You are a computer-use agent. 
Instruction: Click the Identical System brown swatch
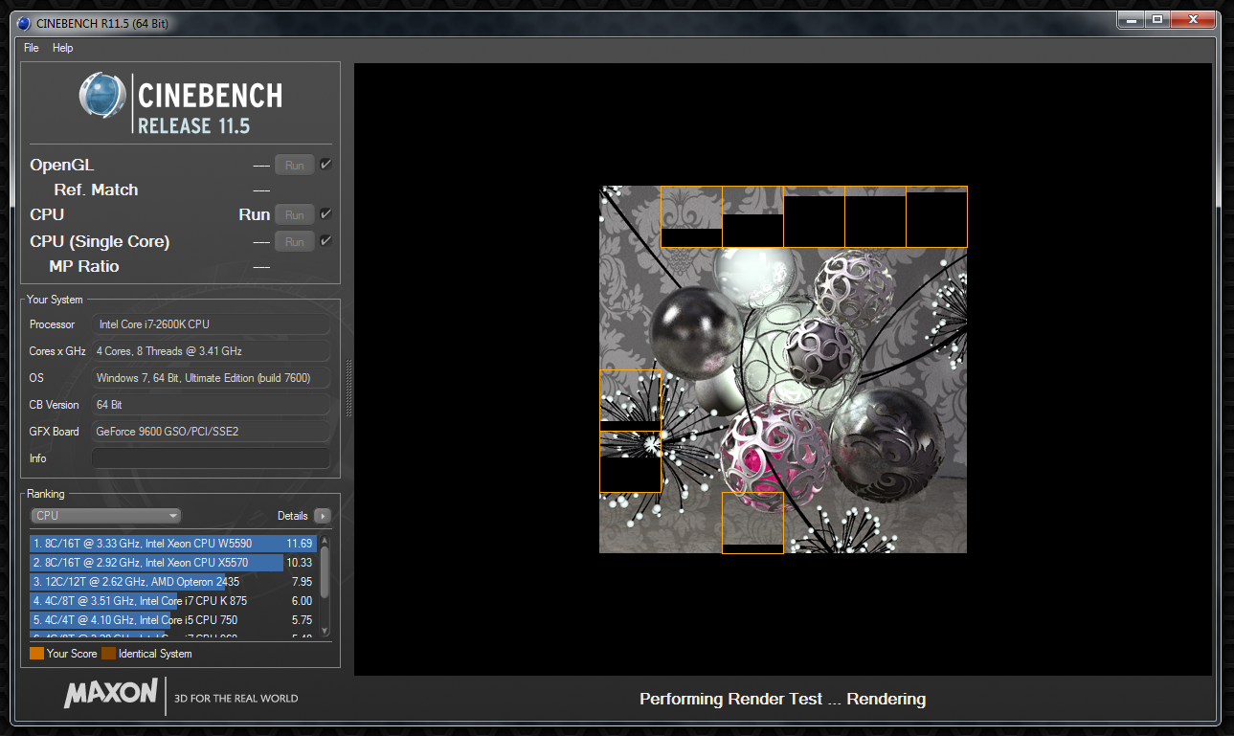click(x=108, y=654)
